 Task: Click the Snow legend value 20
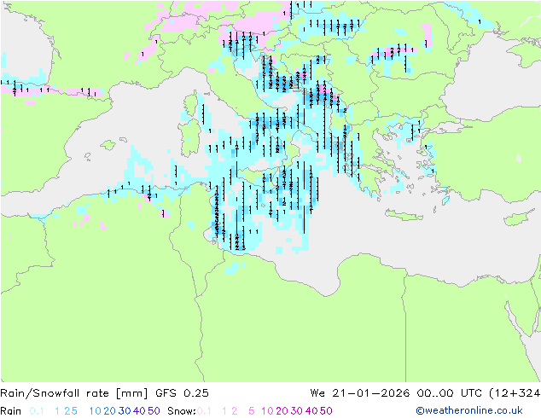(x=282, y=411)
